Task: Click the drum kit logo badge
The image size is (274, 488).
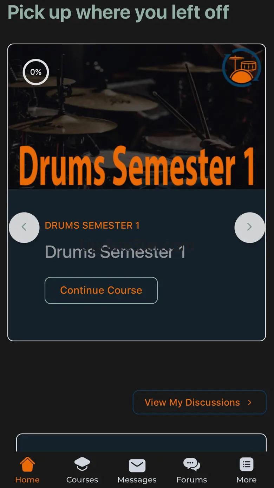Action: [x=242, y=68]
